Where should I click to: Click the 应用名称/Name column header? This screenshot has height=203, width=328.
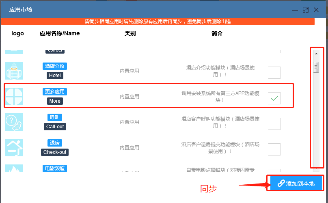pyautogui.click(x=60, y=33)
